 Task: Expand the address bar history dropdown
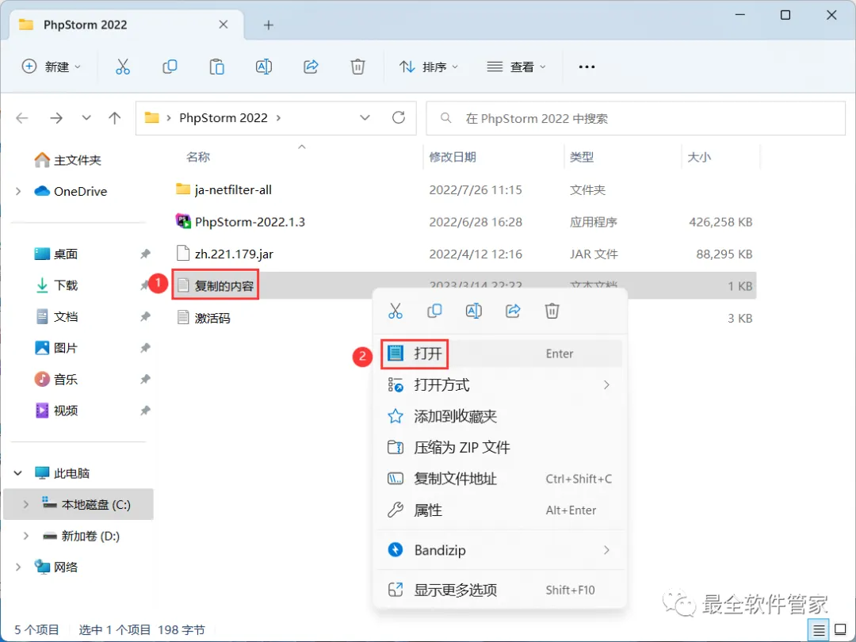365,117
